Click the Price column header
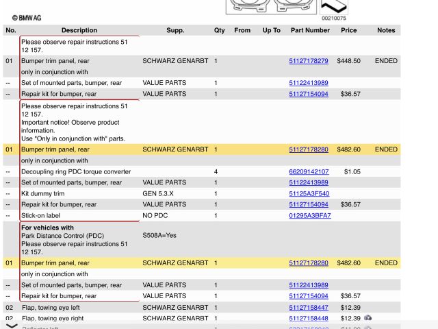Screen dimensions: 438x329 click(349, 30)
